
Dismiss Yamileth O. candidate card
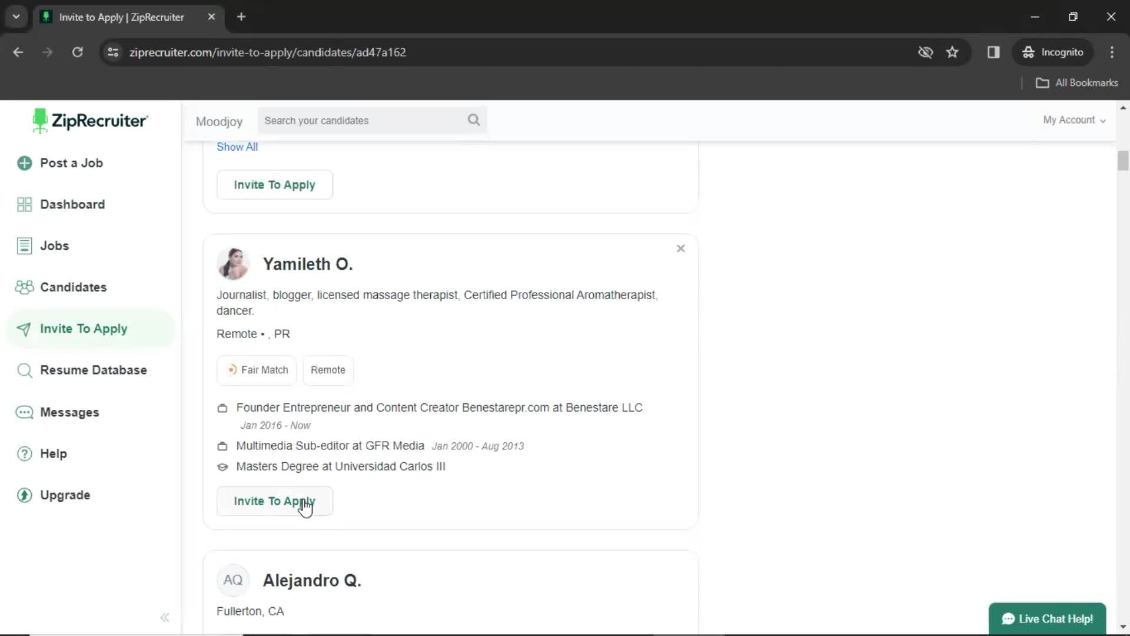(x=680, y=249)
